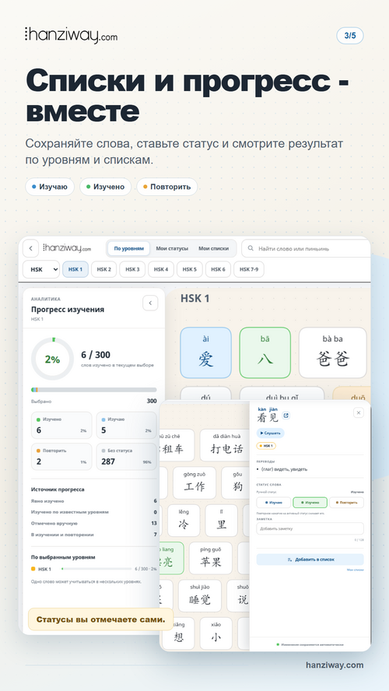Screen dimensions: 389x691
Task: Focus the Добавить заметку note field
Action: (310, 528)
